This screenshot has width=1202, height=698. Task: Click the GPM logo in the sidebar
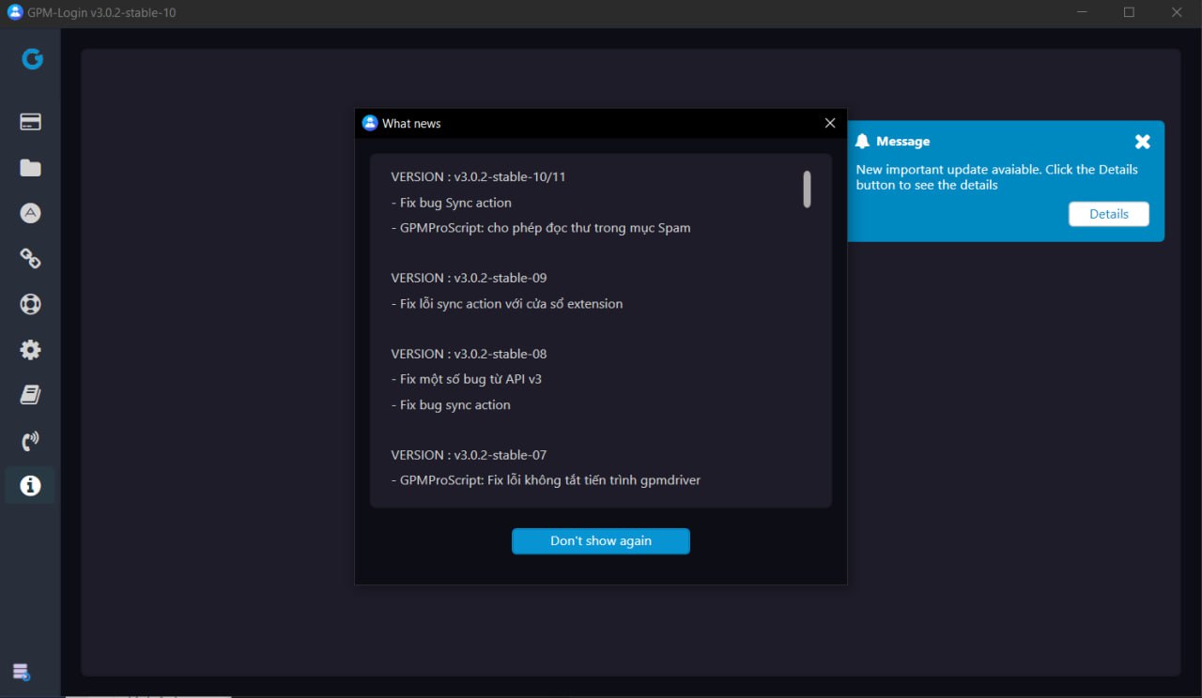pyautogui.click(x=32, y=59)
